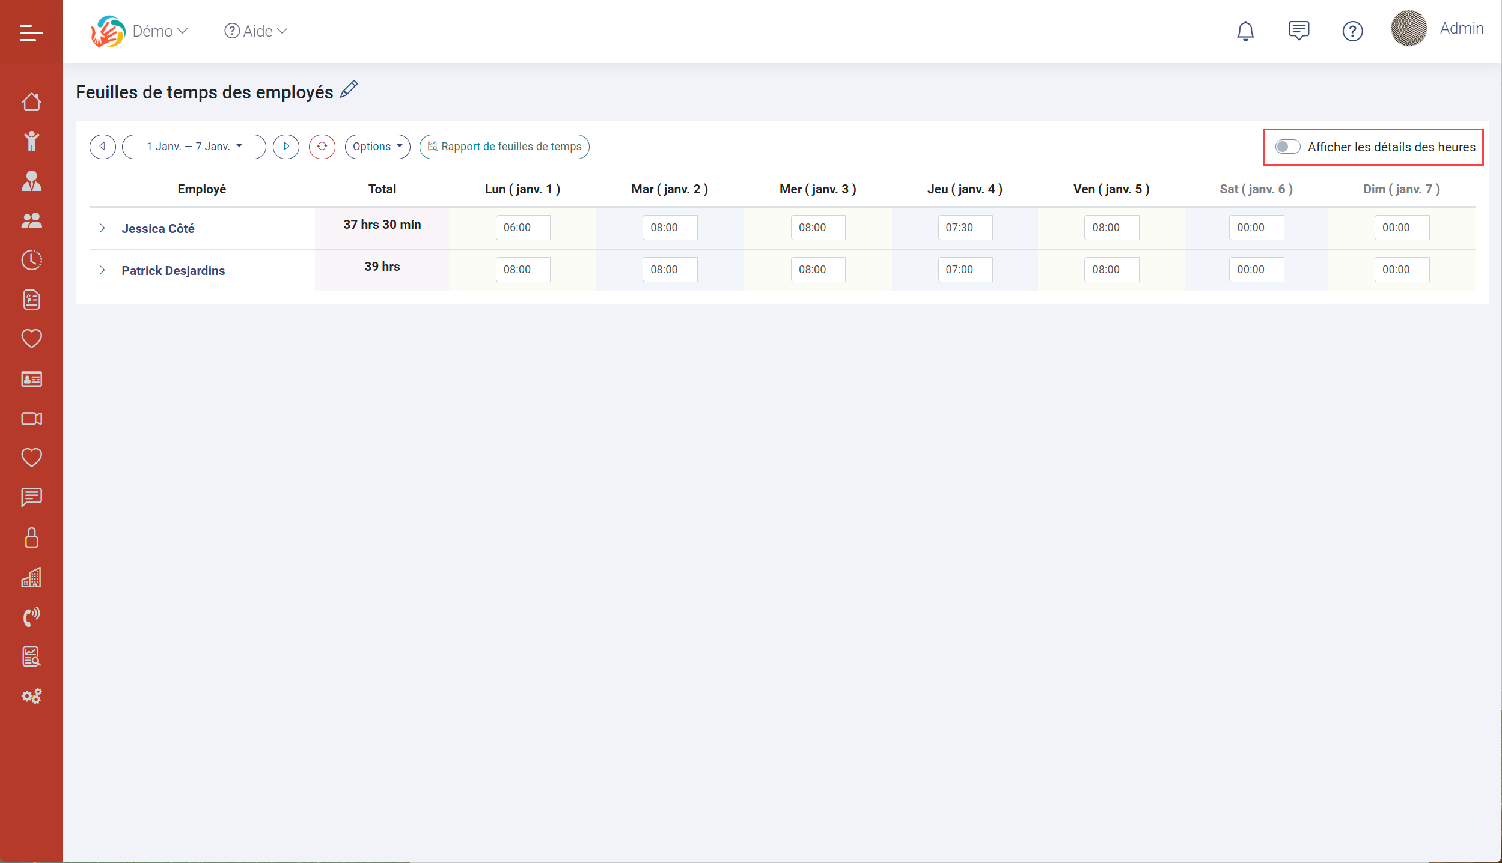The image size is (1502, 863).
Task: Click Jessica Côté's Monday hours field
Action: pos(522,228)
